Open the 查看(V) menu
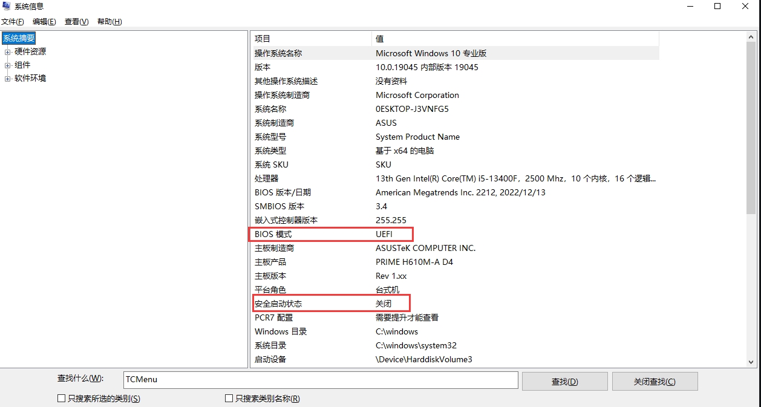The width and height of the screenshot is (761, 407). (x=76, y=22)
